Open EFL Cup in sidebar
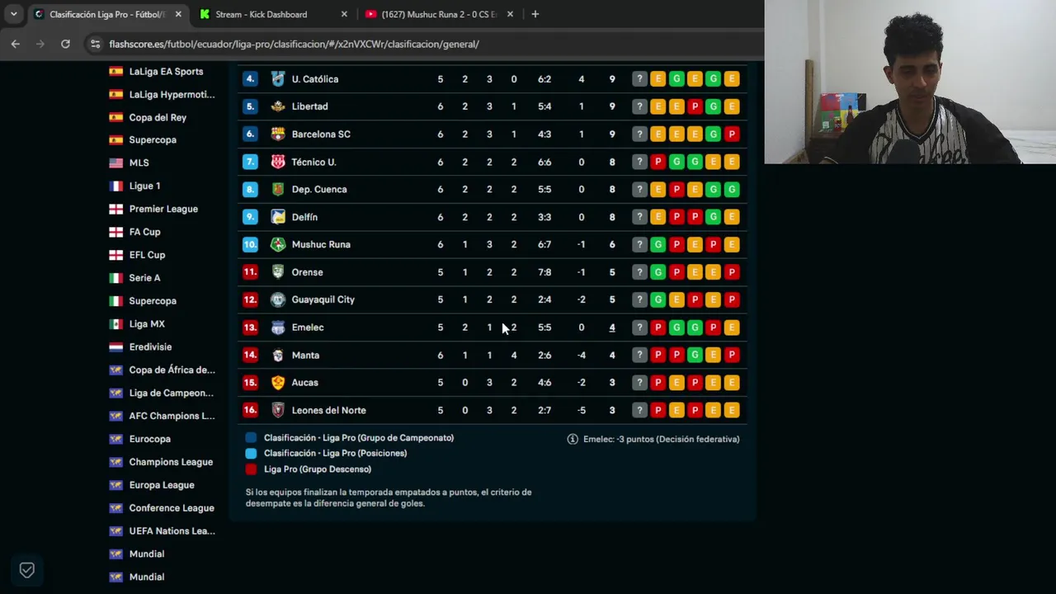1056x594 pixels. (147, 255)
